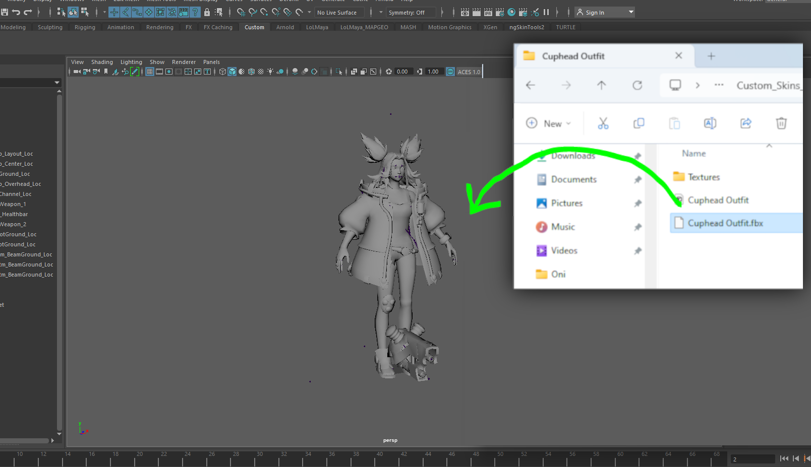The image size is (811, 467).
Task: Open the Render View window icon
Action: 465,12
